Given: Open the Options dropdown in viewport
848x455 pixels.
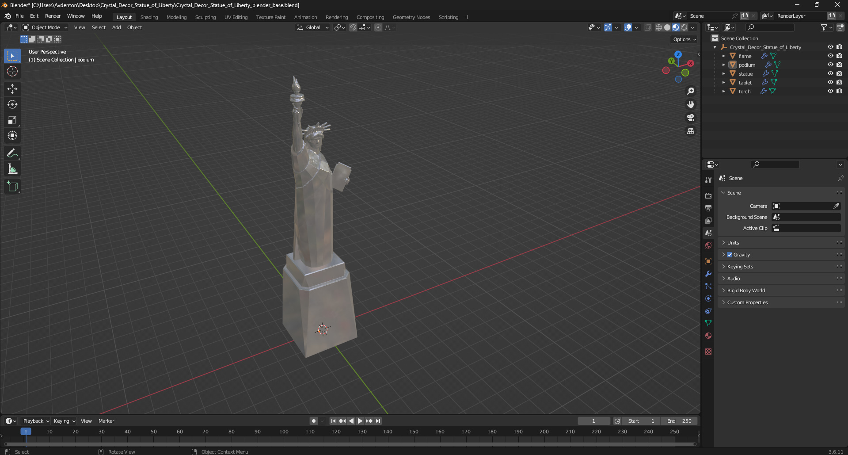Looking at the screenshot, I should pos(684,39).
